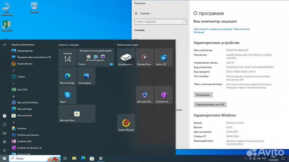
Task: Open the Почта mail tile
Action: click(96, 58)
